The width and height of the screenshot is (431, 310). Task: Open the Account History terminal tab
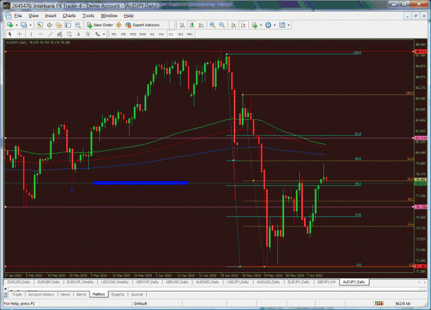pyautogui.click(x=41, y=294)
